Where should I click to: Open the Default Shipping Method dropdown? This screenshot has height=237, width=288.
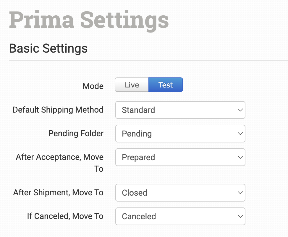(x=180, y=110)
